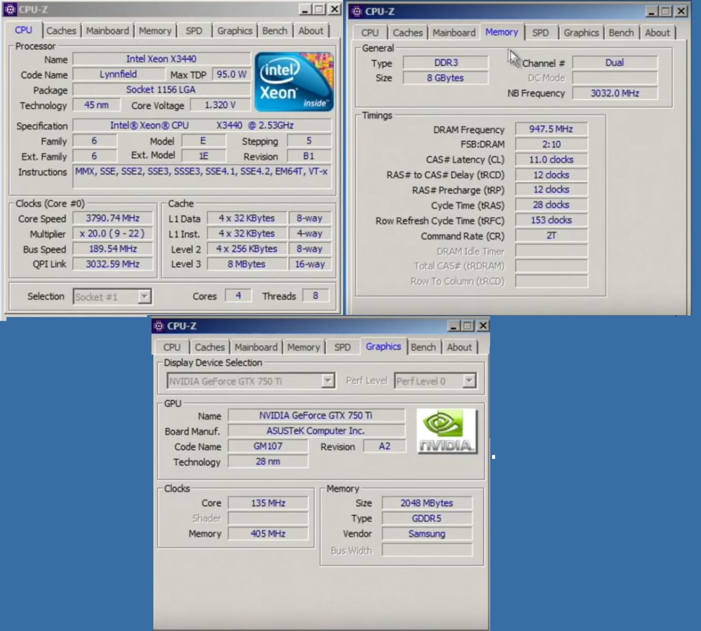Viewport: 701px width, 631px height.
Task: Click the Core Speed value field
Action: [113, 218]
